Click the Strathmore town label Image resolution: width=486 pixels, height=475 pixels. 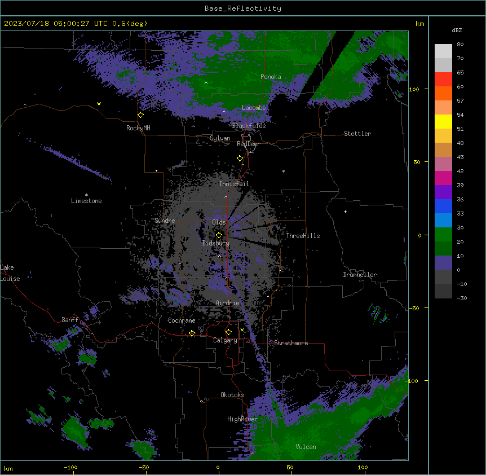pos(291,343)
